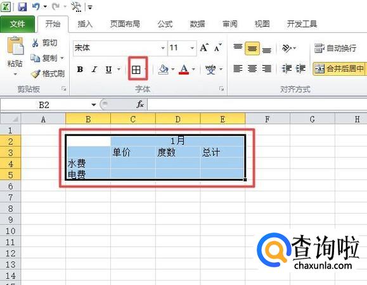Click the Borders icon in Font group
Screen dimensions: 367x285
point(136,70)
